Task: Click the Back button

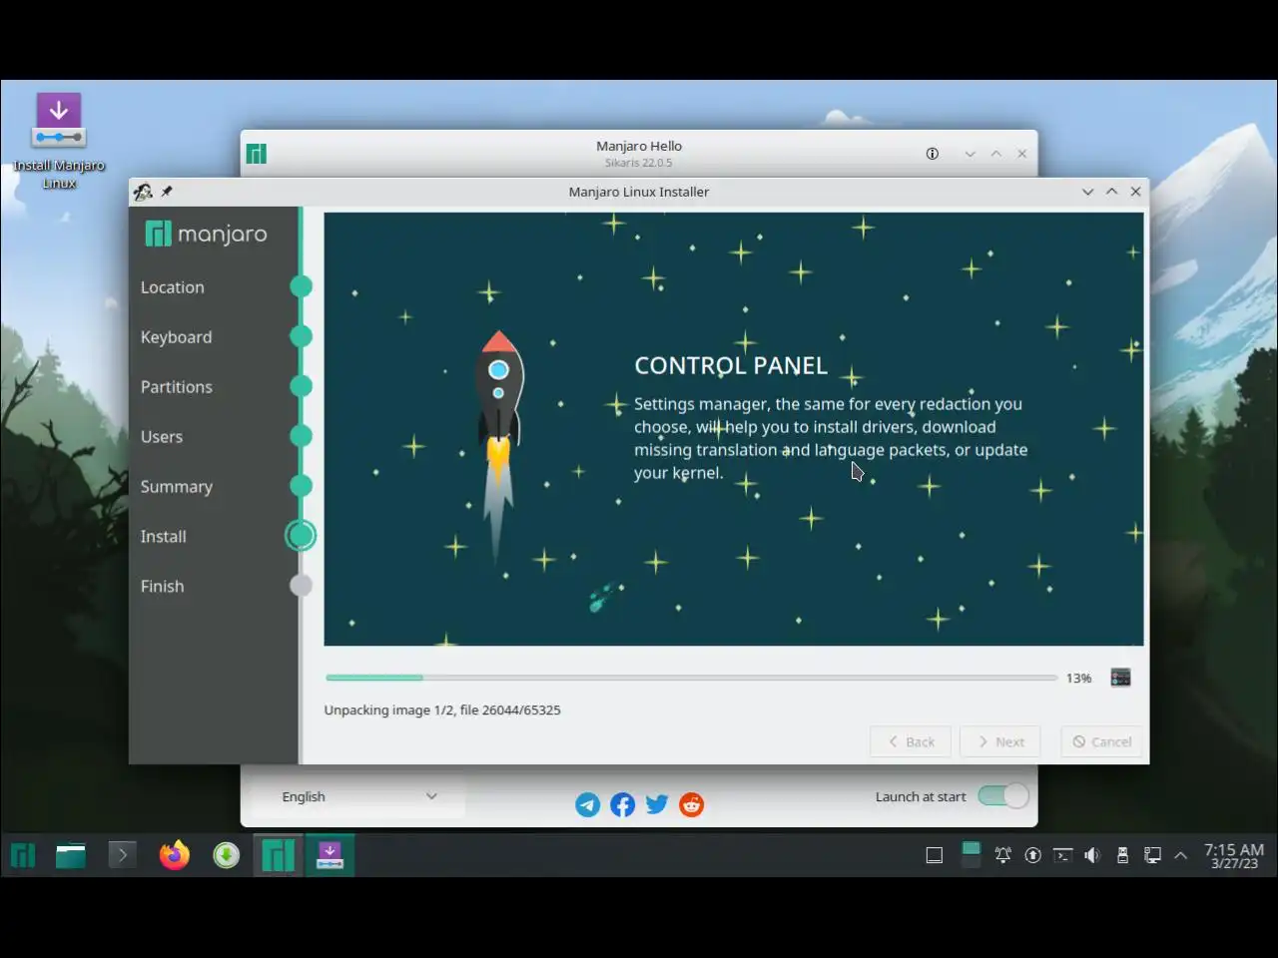Action: tap(911, 741)
